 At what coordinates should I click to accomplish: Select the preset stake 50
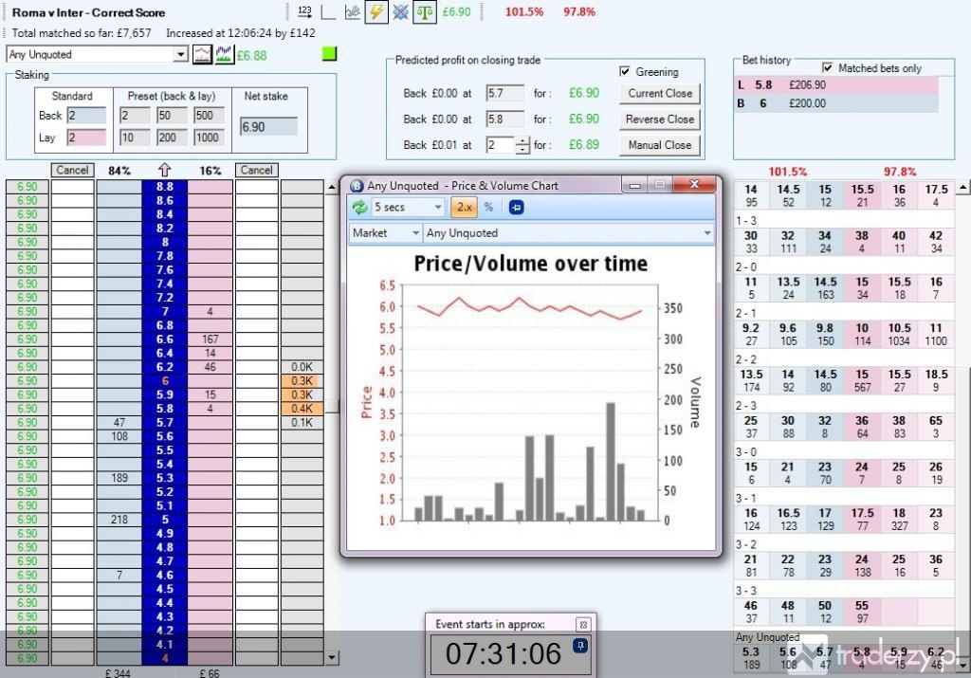pos(172,116)
